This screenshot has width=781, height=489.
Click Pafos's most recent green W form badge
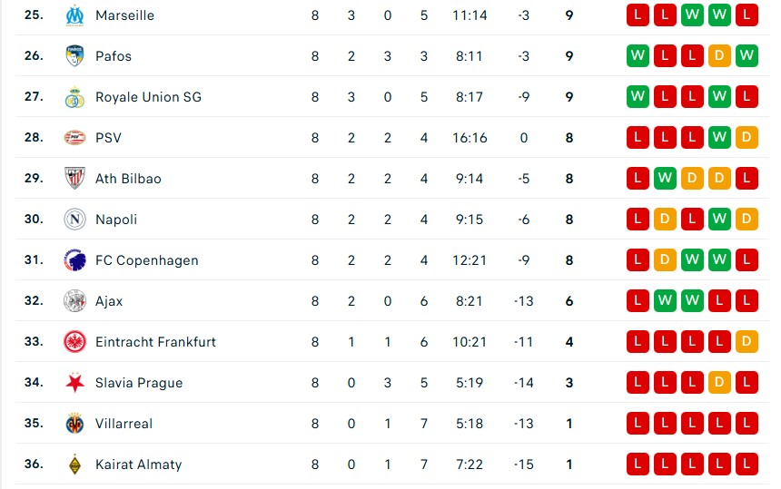(x=746, y=56)
